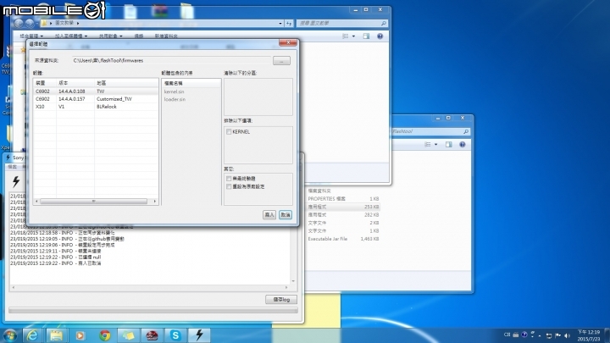Toggle preview pane in lower Explorer window
The height and width of the screenshot is (343, 610).
point(448,145)
